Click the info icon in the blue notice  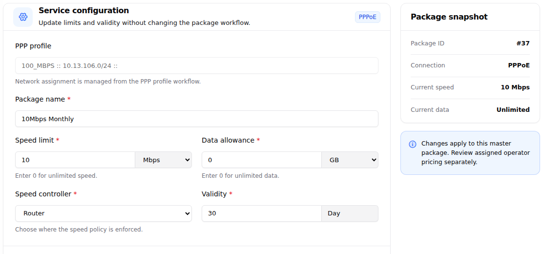coord(413,144)
